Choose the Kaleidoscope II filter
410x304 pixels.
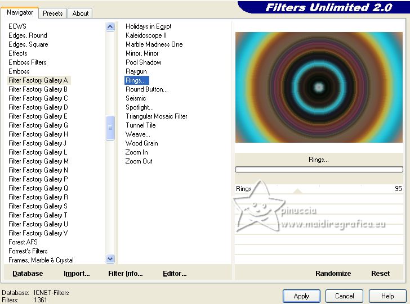(x=146, y=35)
